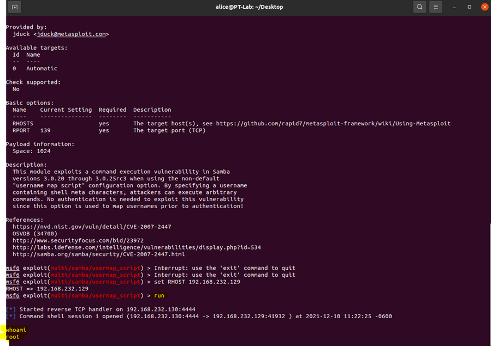Screen dimensions: 491x346
Task: Click the 'Space: 1024' payload value
Action: click(x=31, y=151)
